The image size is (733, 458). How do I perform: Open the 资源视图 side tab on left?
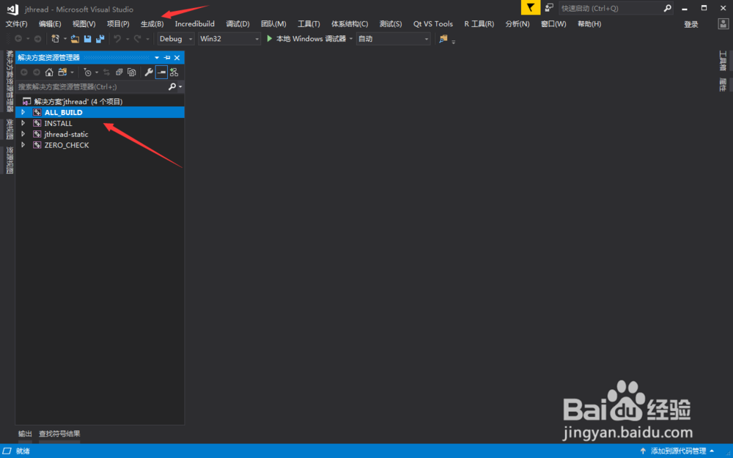pos(10,160)
